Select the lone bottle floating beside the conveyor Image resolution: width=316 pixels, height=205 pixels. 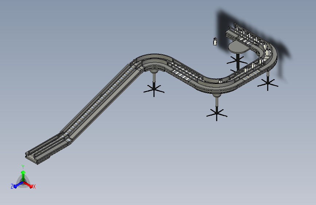tap(215, 41)
